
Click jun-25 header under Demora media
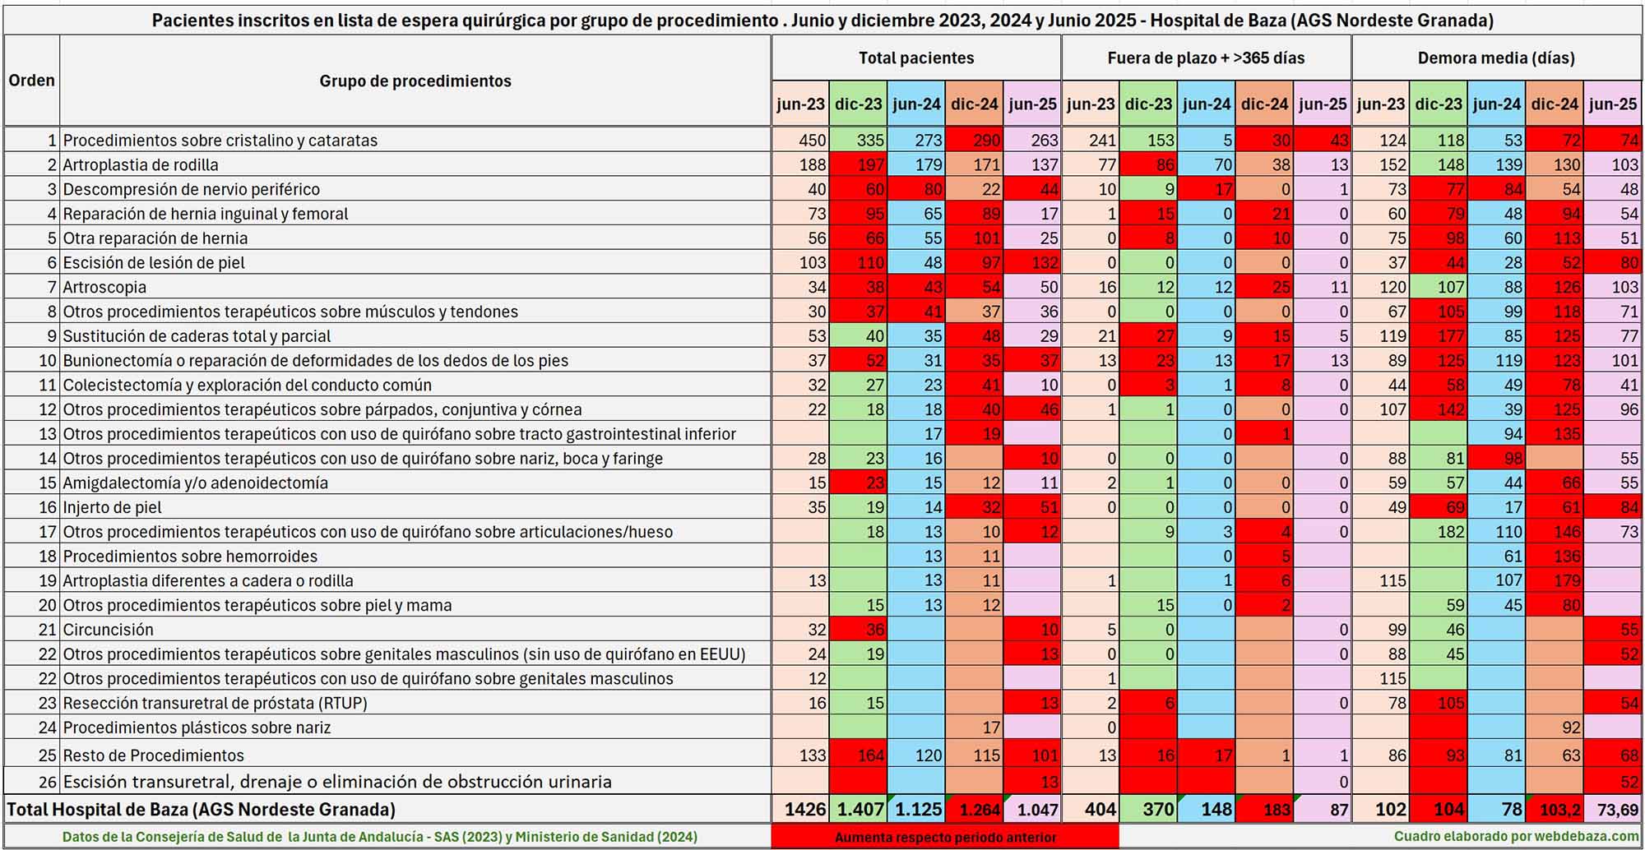click(1612, 104)
